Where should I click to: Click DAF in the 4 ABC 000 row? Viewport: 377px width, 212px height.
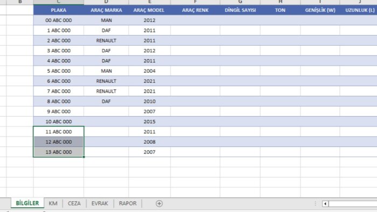[106, 61]
